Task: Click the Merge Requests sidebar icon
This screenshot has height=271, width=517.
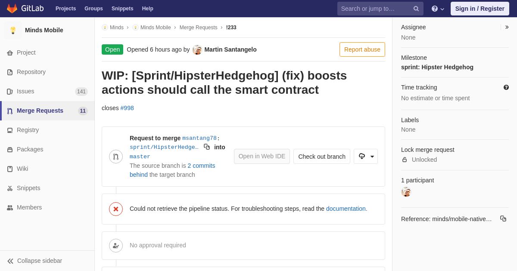Action: click(x=10, y=111)
